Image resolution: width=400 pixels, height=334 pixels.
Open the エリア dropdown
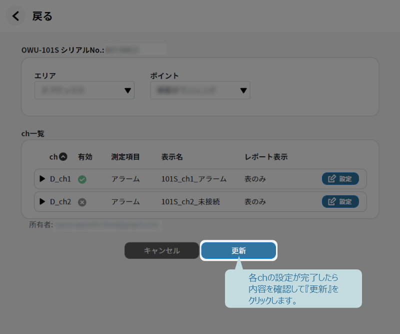(84, 90)
